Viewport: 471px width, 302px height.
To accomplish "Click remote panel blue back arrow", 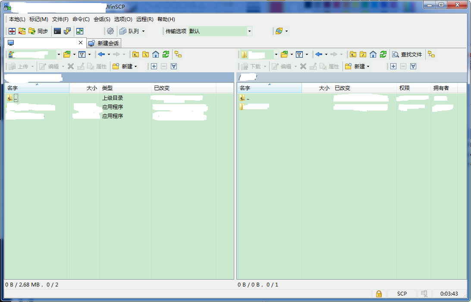I will [x=319, y=55].
